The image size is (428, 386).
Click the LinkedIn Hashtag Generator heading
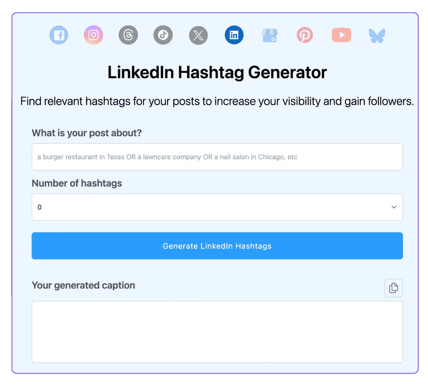point(217,72)
